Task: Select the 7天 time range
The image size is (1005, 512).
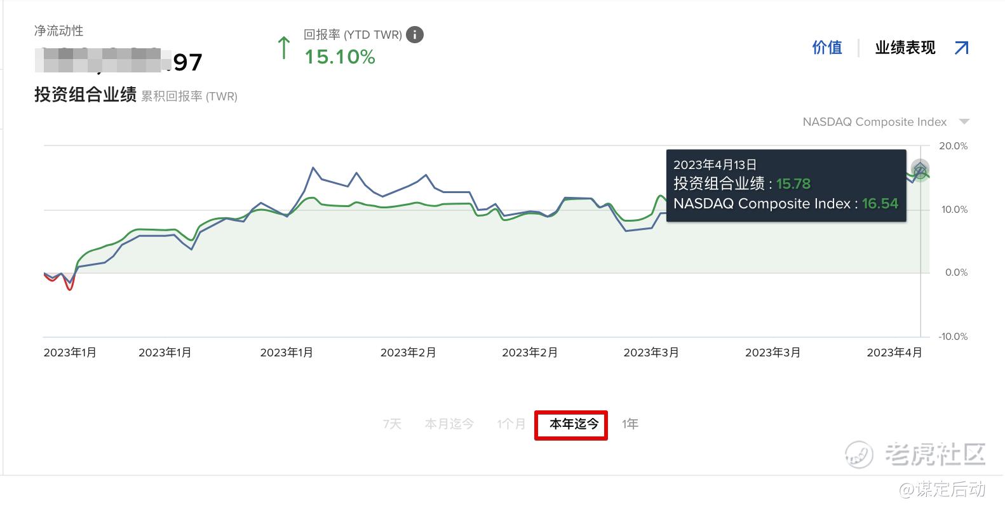Action: click(392, 424)
